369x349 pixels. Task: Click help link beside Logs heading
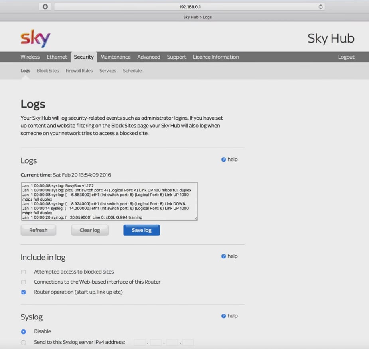[x=233, y=160]
